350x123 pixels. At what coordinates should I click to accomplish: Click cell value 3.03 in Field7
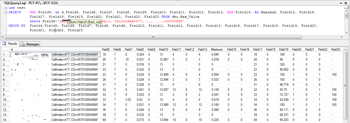click(x=130, y=100)
